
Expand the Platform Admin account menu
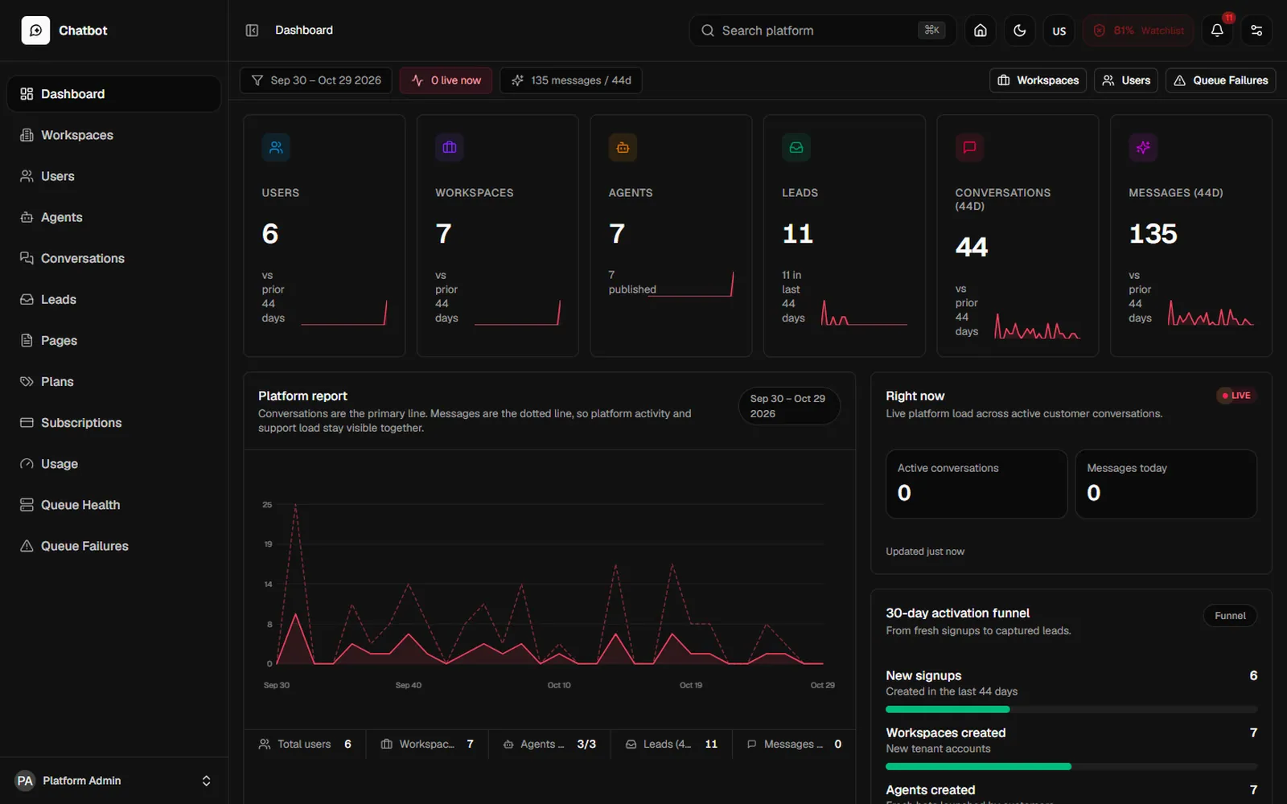point(113,781)
